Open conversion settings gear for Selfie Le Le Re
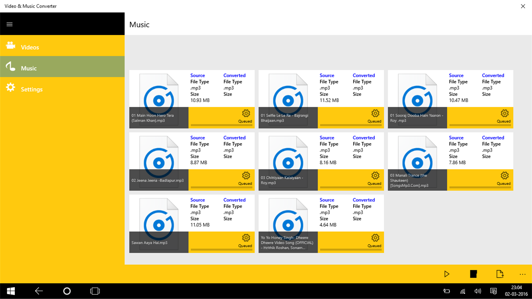The height and width of the screenshot is (299, 532). click(x=375, y=113)
